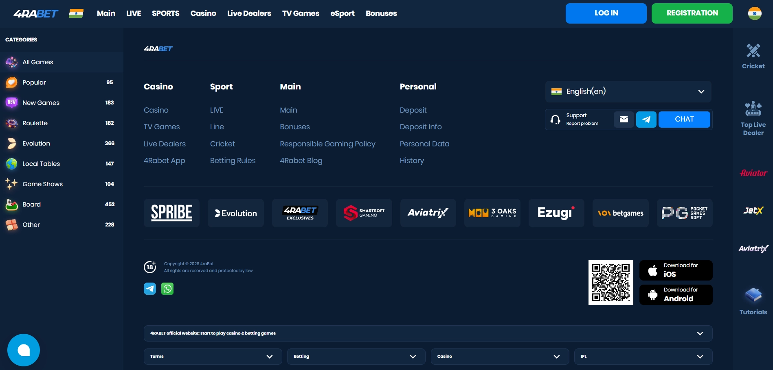The width and height of the screenshot is (773, 370).
Task: Select Local Tables category
Action: 61,164
